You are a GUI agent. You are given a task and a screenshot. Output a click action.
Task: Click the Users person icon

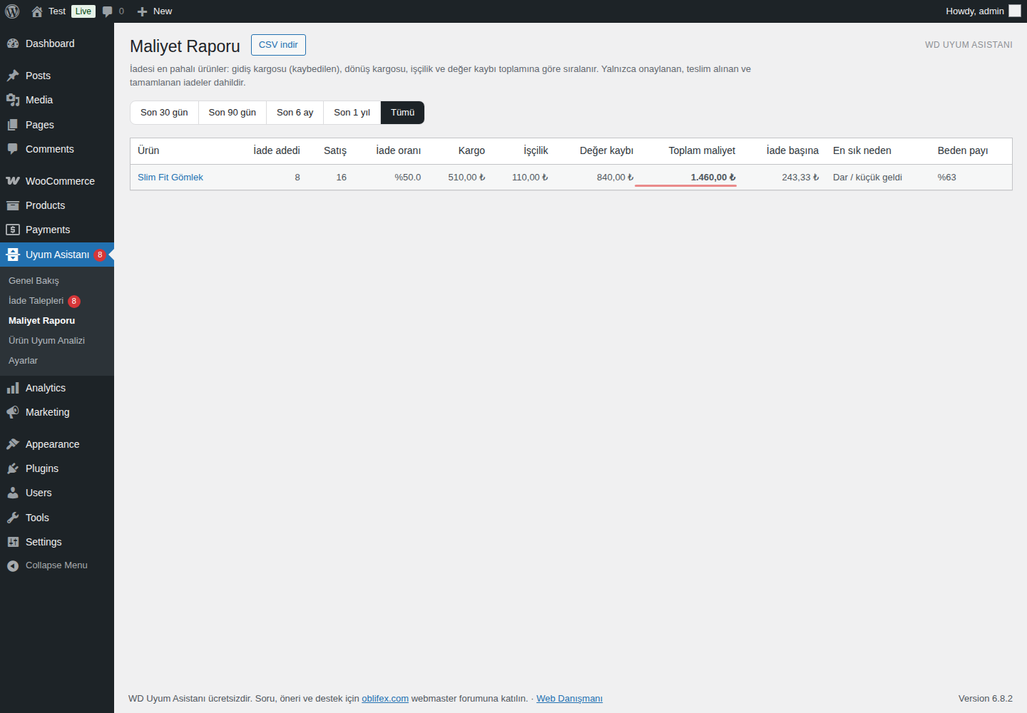(x=13, y=493)
